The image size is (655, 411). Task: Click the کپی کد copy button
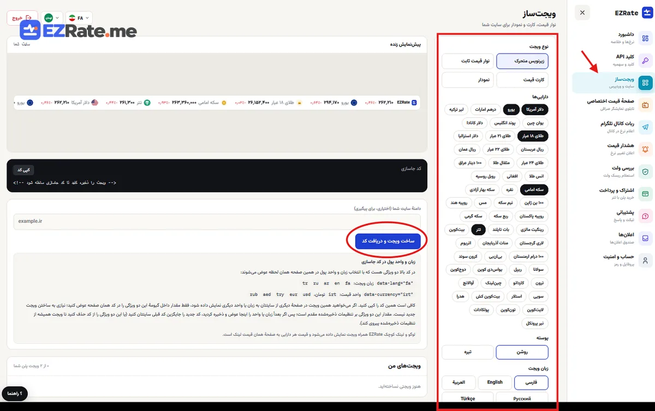23,170
